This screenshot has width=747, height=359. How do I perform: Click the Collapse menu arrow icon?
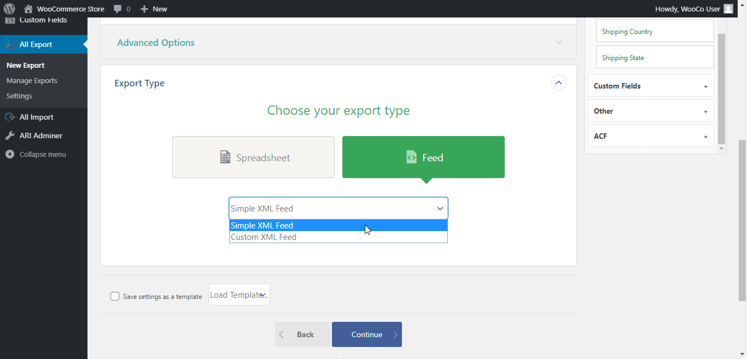point(10,154)
